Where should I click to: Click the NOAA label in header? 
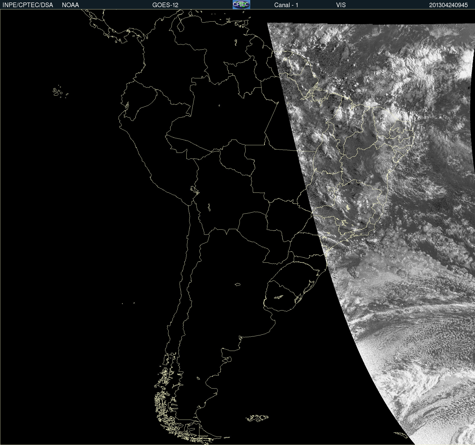coord(70,5)
